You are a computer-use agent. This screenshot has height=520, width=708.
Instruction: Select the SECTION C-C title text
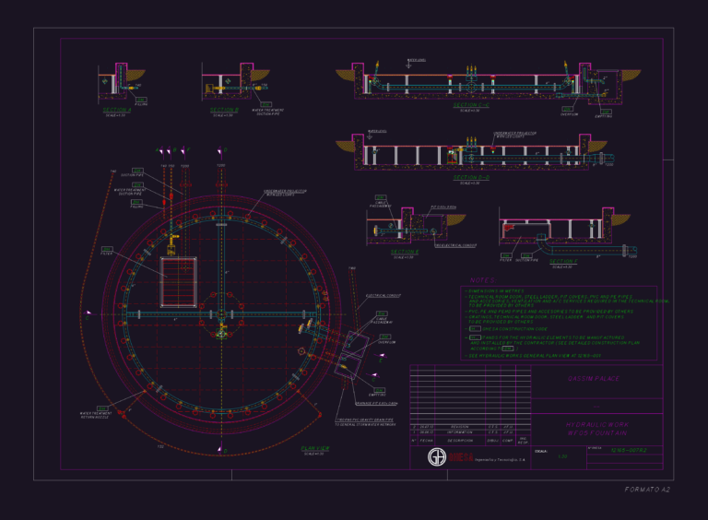click(x=471, y=105)
